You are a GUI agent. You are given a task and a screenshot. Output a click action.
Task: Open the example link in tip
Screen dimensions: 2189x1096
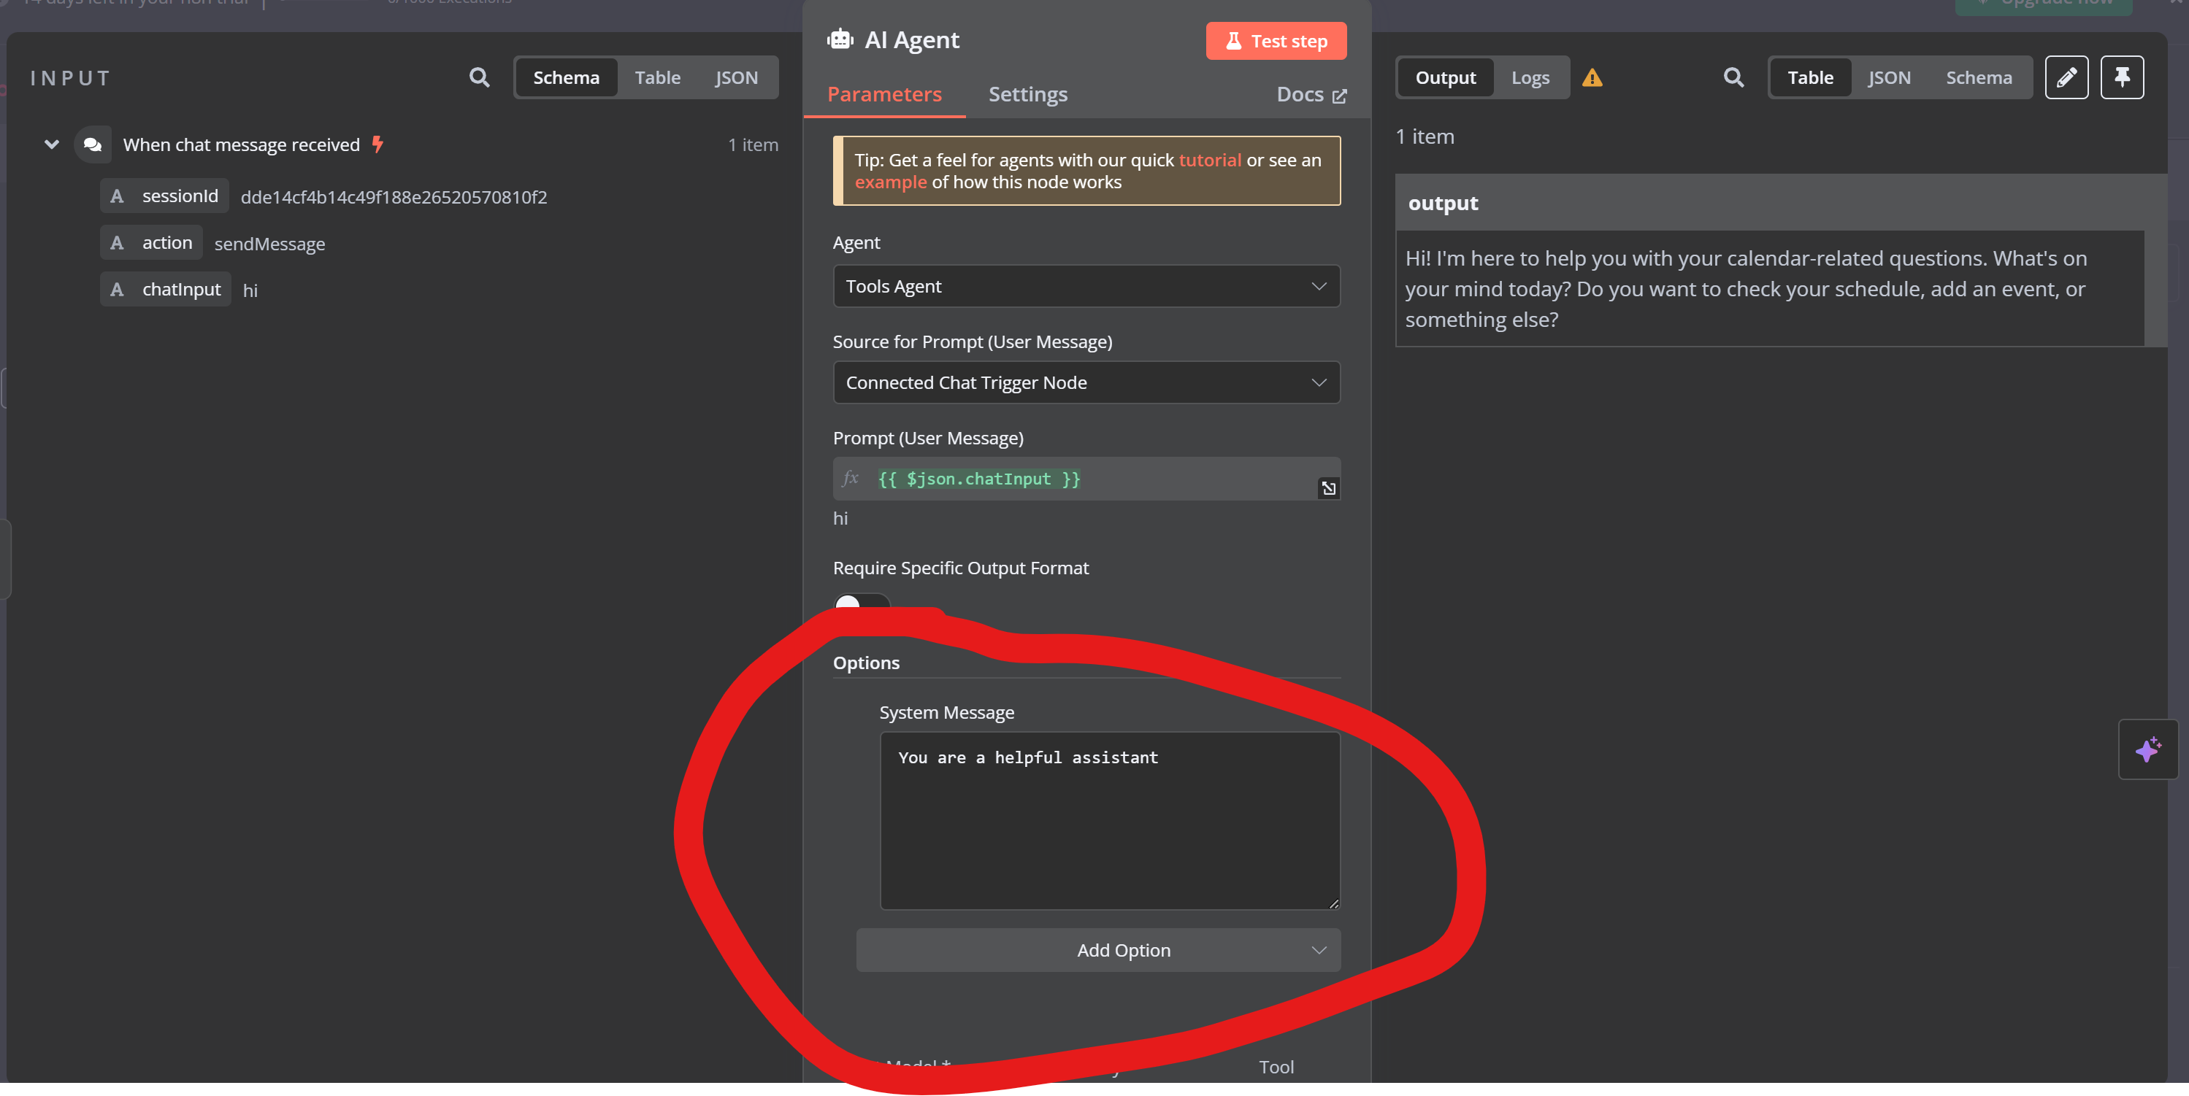(x=890, y=182)
